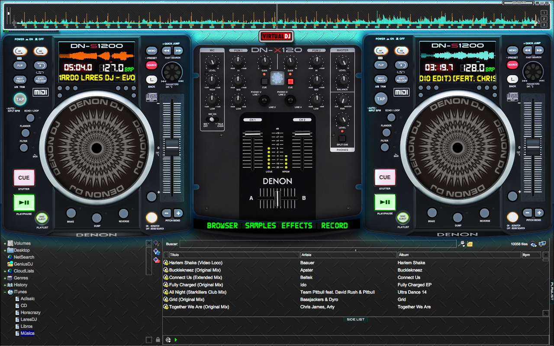Image resolution: width=554 pixels, height=346 pixels.
Task: Click pitch bend minus on left deck
Action: [x=167, y=213]
